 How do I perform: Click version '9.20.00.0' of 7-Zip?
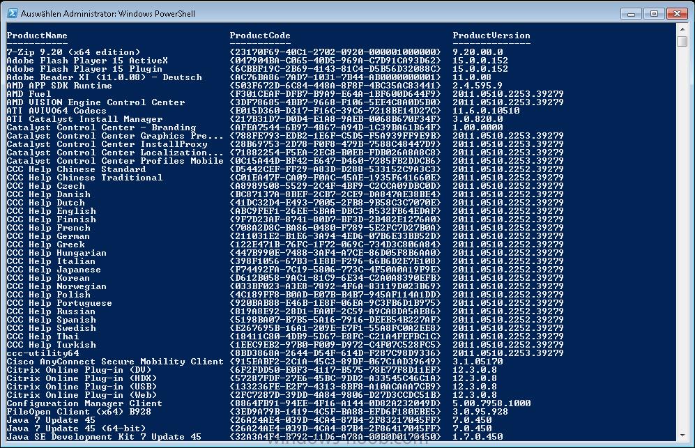tap(478, 52)
